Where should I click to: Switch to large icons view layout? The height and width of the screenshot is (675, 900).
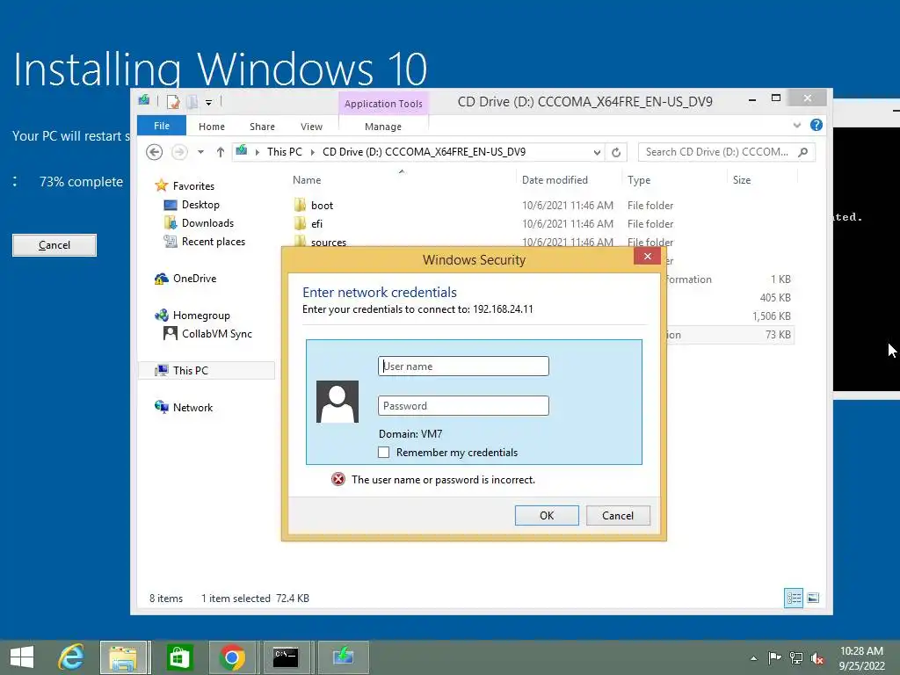813,598
